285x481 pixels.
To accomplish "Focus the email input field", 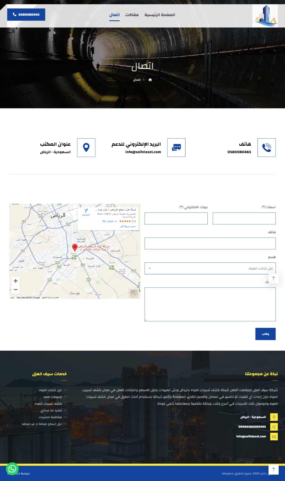I will [176, 219].
